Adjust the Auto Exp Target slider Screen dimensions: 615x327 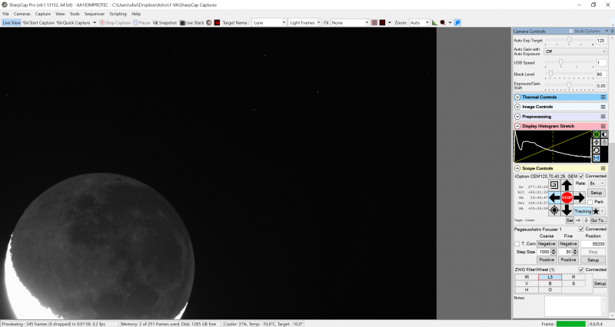pos(570,40)
